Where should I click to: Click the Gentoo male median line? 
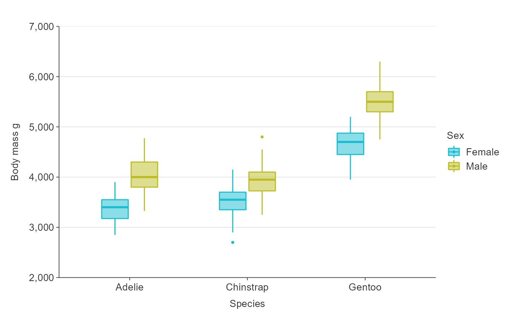click(380, 102)
